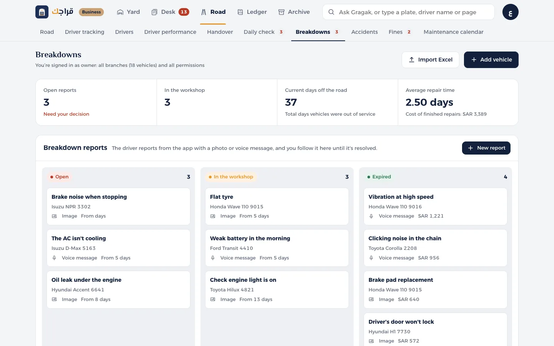The height and width of the screenshot is (346, 554).
Task: Click the Road icon in the top navigation
Action: (x=204, y=12)
